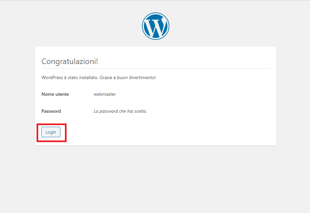This screenshot has width=310, height=213.
Task: Click the 'webmaster' username value
Action: click(105, 94)
